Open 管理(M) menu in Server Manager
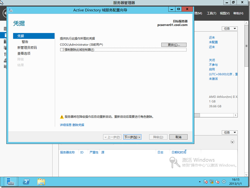This screenshot has height=188, width=250. (198, 13)
